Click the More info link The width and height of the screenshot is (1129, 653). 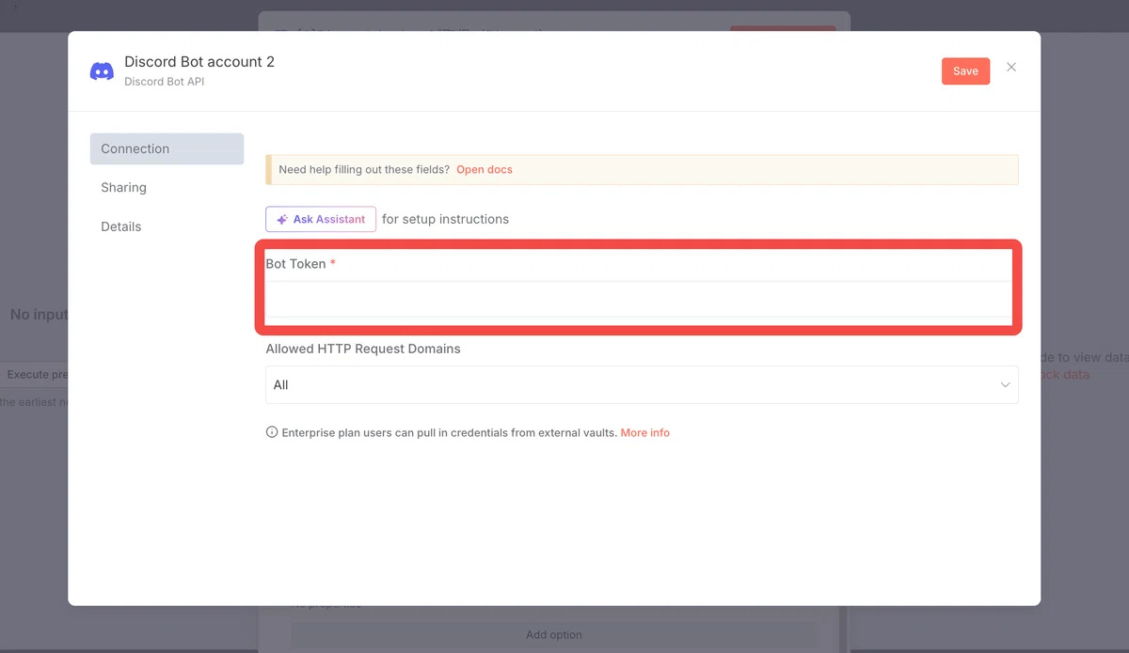(x=645, y=433)
